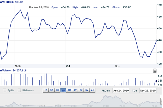
Task: Click the latest price dot on the chart
Action: (156, 40)
